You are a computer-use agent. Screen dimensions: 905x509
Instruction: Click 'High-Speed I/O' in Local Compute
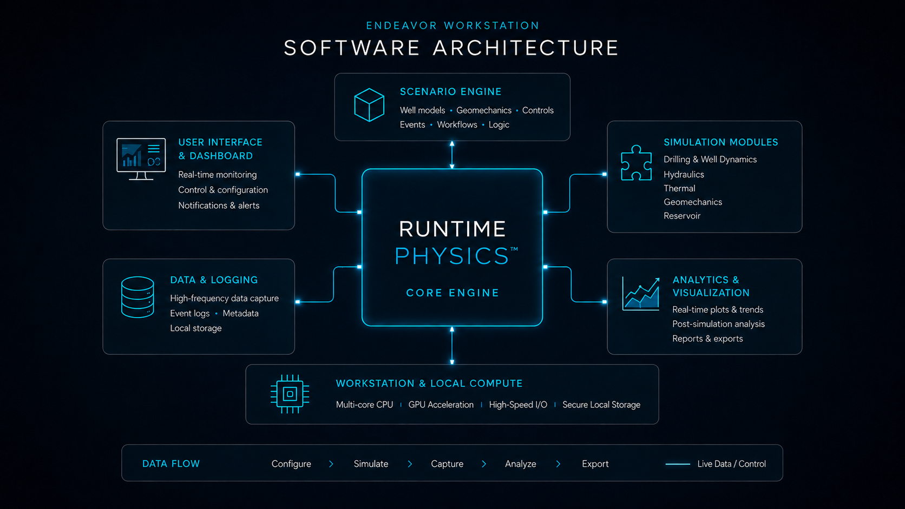pyautogui.click(x=518, y=405)
